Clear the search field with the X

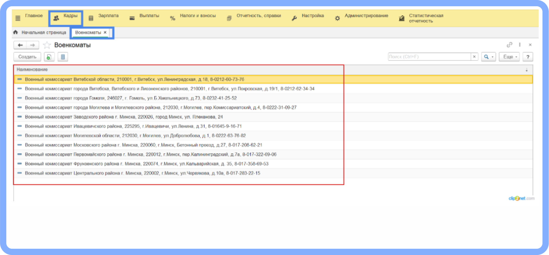click(x=474, y=57)
